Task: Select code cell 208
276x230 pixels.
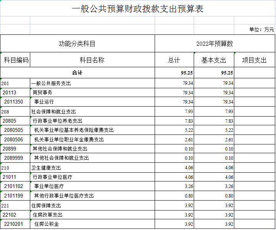Action: tap(15, 112)
